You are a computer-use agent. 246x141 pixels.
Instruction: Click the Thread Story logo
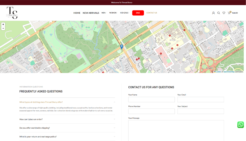(12, 13)
